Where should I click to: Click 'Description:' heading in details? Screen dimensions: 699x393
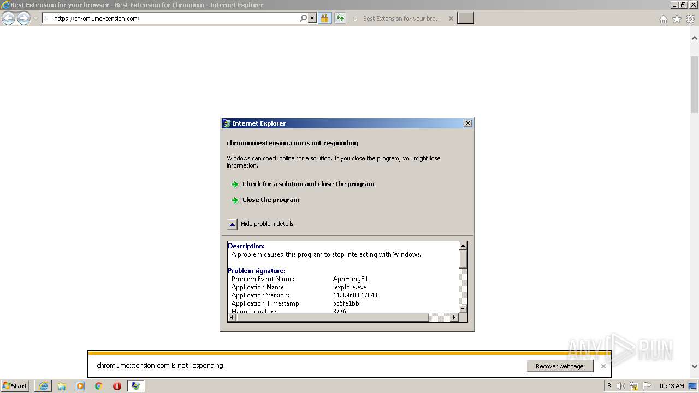246,246
